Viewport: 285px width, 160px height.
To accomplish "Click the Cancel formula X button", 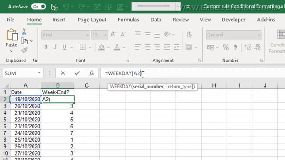I will pyautogui.click(x=63, y=73).
